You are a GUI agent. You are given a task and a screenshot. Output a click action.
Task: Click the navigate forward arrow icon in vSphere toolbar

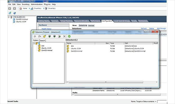click(x=15, y=8)
